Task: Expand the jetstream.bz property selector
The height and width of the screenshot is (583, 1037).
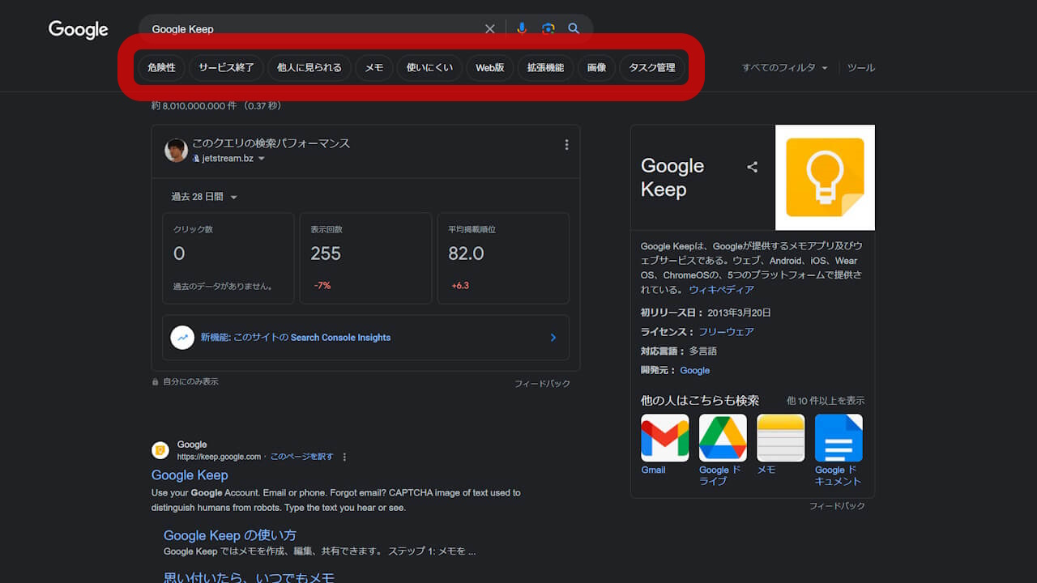Action: (x=229, y=159)
